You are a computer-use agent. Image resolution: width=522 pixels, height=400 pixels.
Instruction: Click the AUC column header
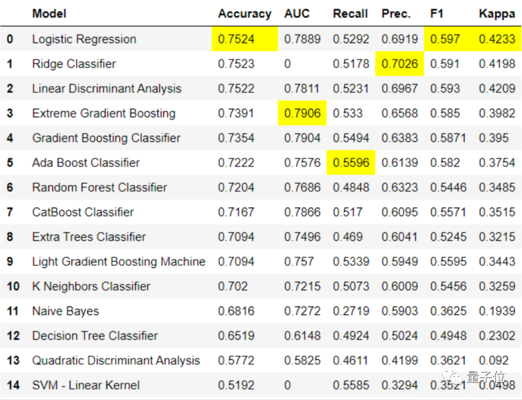click(x=297, y=14)
